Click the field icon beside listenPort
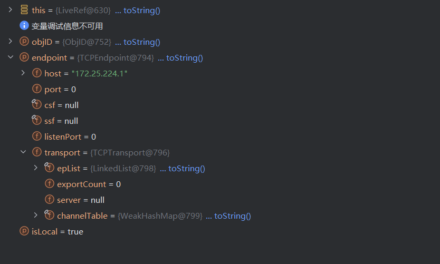Viewport: 440px width, 264px height. (37, 136)
